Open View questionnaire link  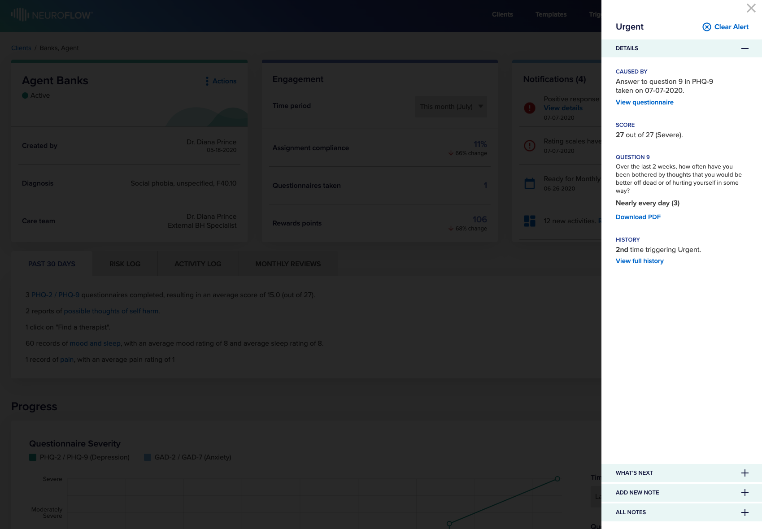[644, 102]
